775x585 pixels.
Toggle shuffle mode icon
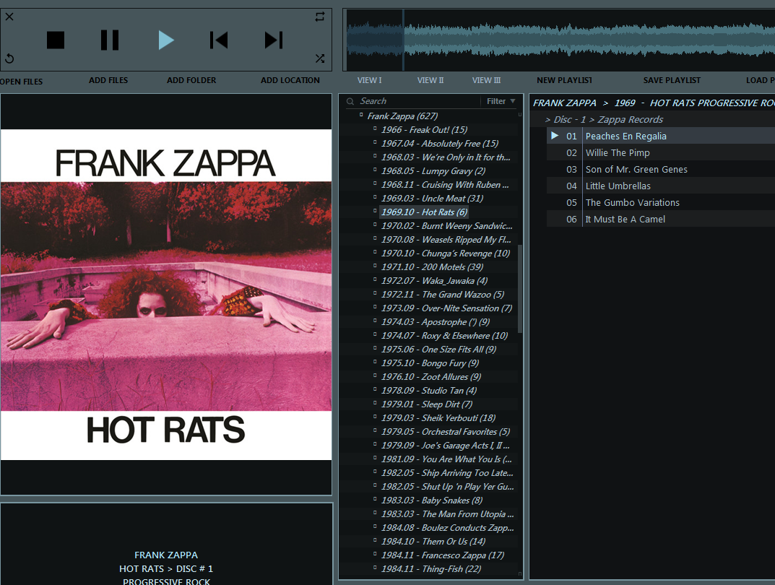pos(320,58)
